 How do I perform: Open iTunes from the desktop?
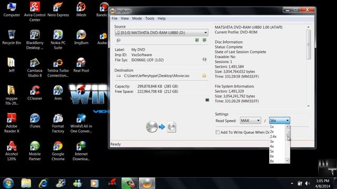(35, 121)
